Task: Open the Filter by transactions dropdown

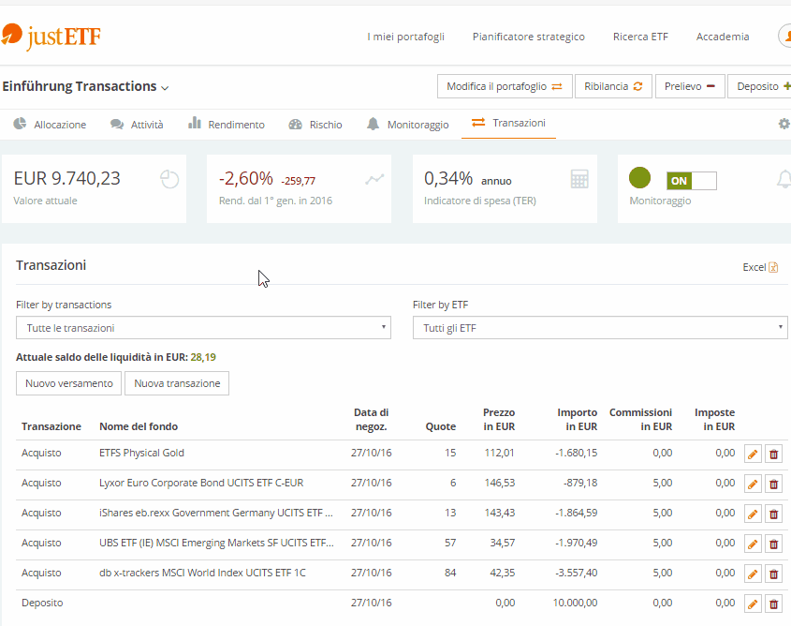Action: (x=204, y=328)
